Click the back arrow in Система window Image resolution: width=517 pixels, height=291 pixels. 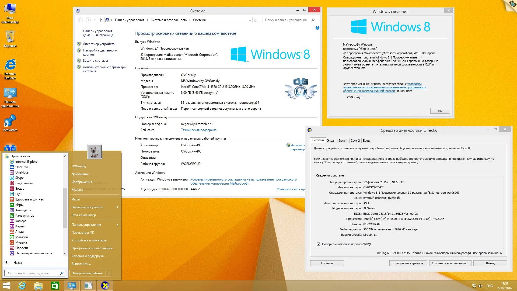[x=80, y=20]
